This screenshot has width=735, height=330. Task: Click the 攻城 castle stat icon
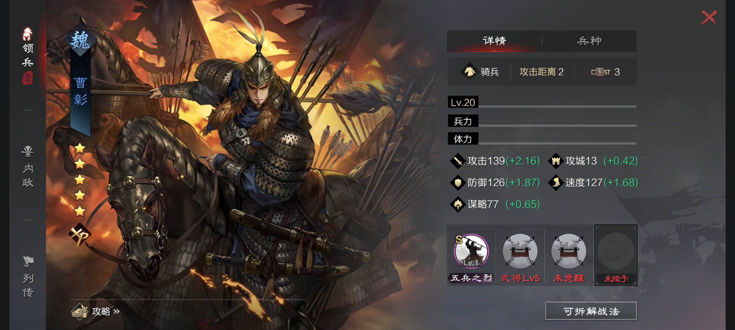click(556, 161)
